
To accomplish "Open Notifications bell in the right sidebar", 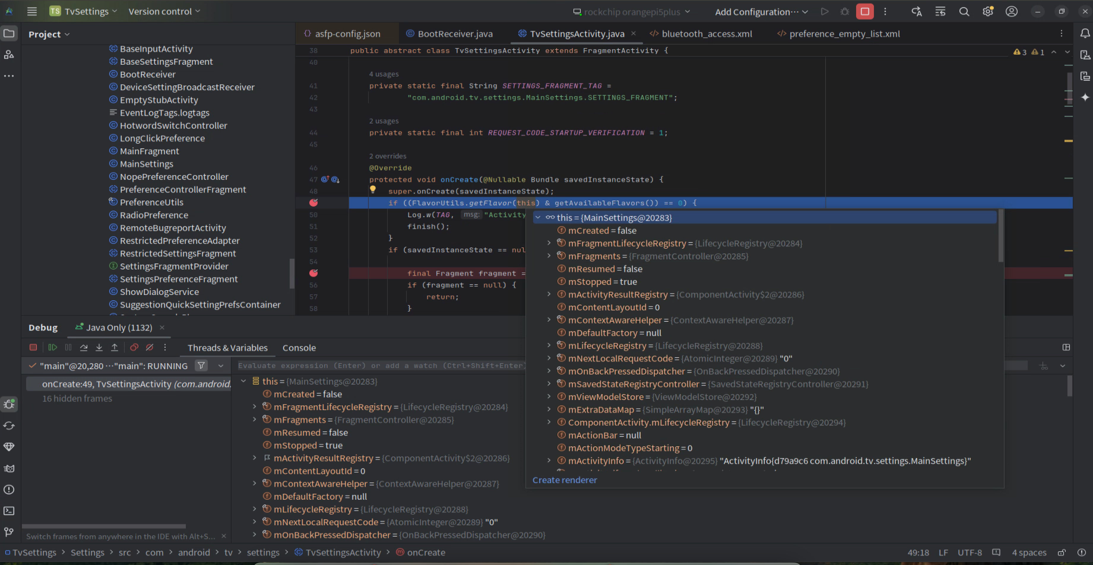I will [1085, 34].
